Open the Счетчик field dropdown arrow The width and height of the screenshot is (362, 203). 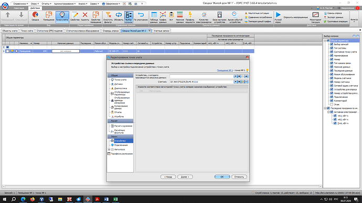tap(235, 82)
